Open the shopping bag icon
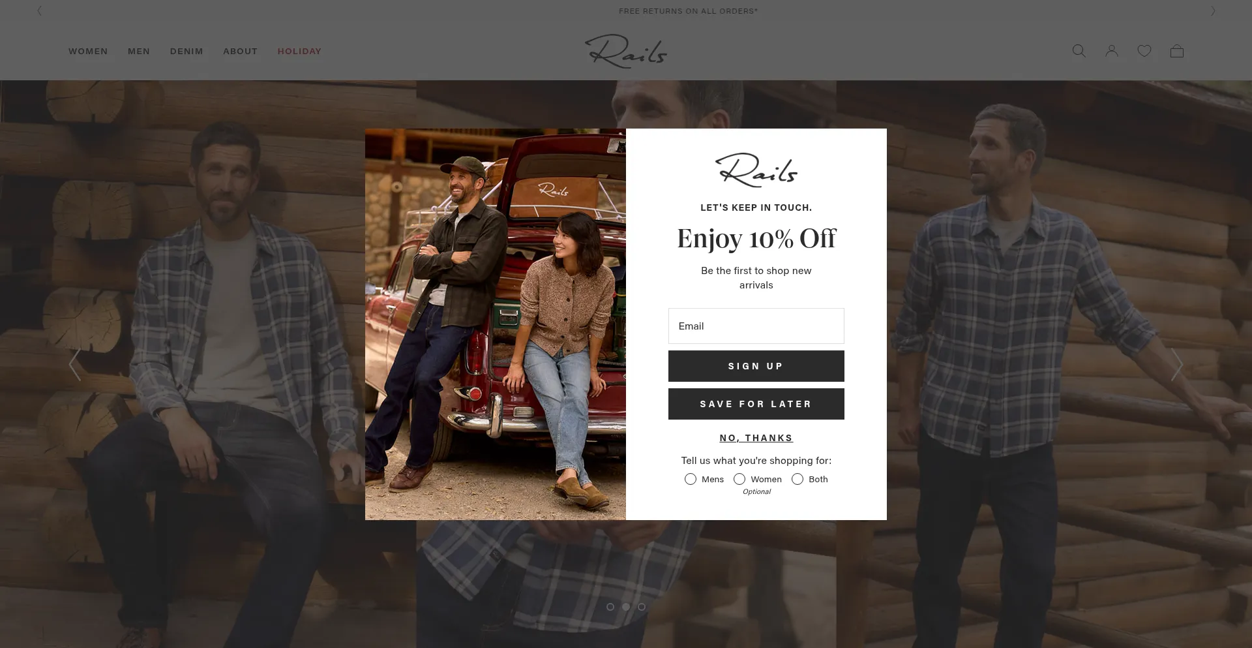 coord(1176,51)
